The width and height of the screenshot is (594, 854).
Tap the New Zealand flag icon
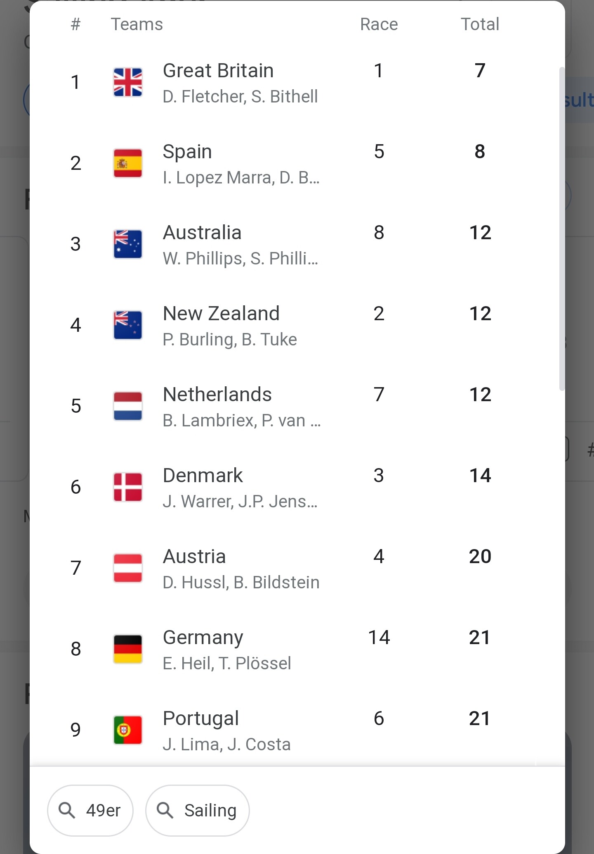pyautogui.click(x=128, y=325)
